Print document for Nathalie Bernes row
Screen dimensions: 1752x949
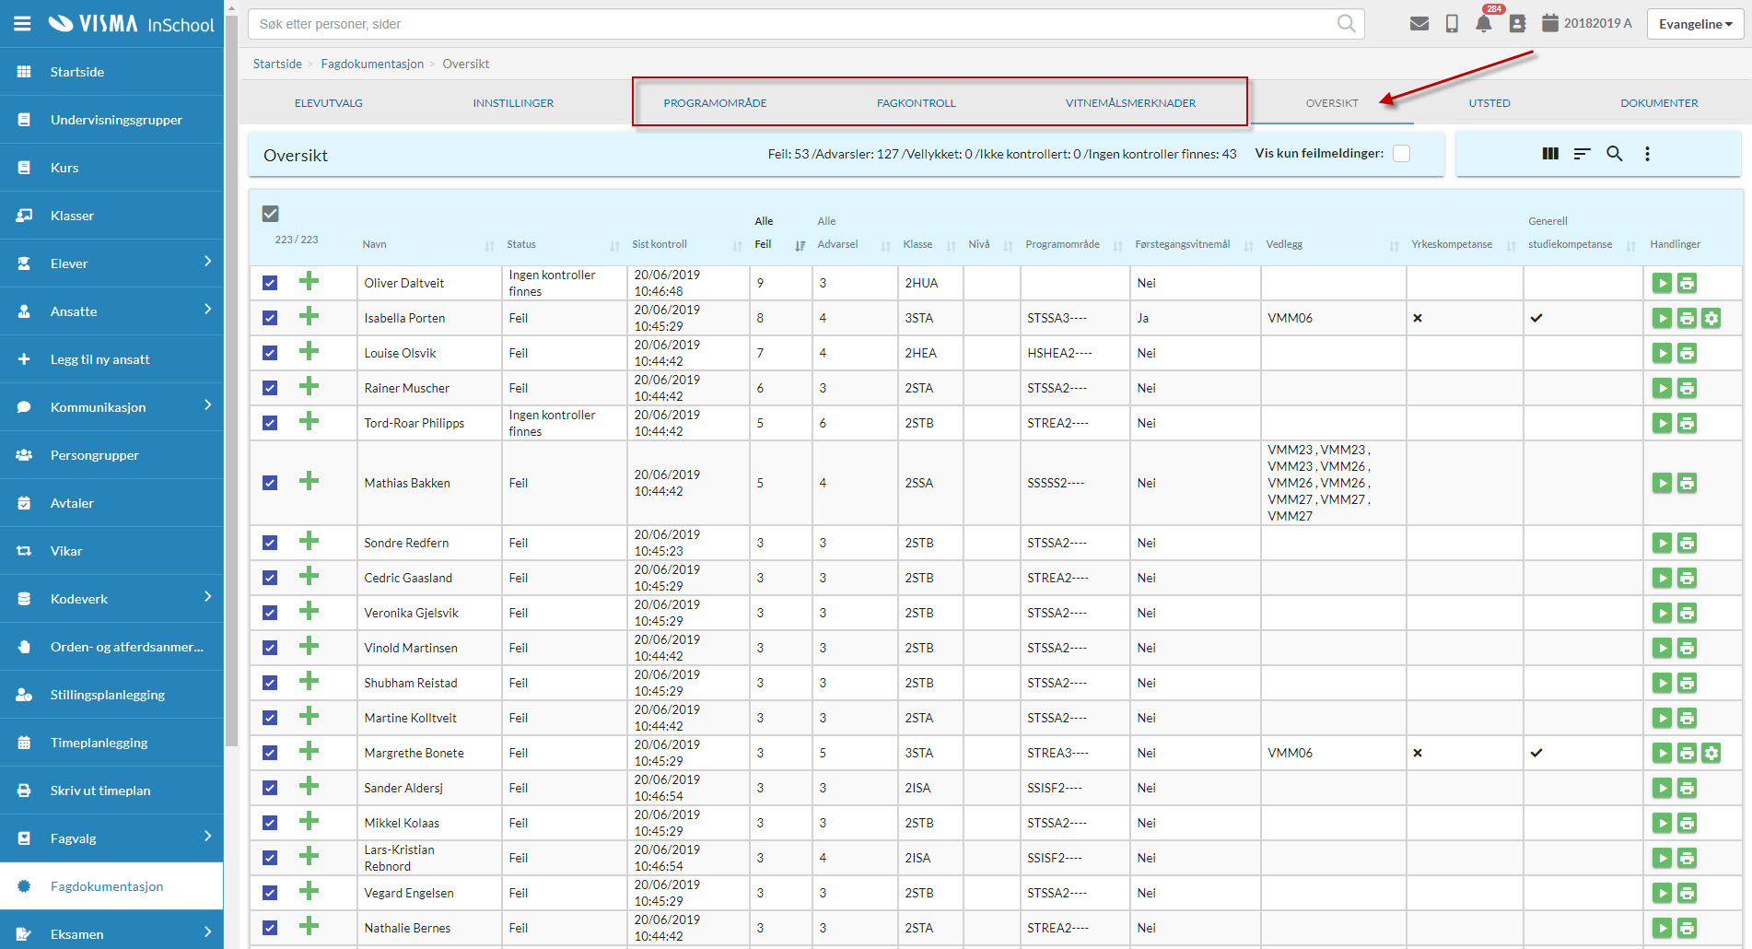1687,928
